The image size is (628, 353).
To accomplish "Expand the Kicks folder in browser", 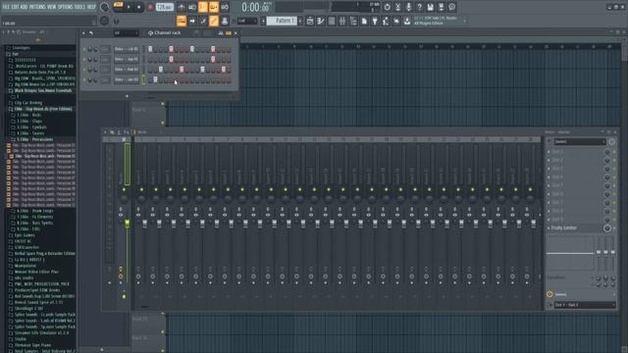I will tap(28, 115).
